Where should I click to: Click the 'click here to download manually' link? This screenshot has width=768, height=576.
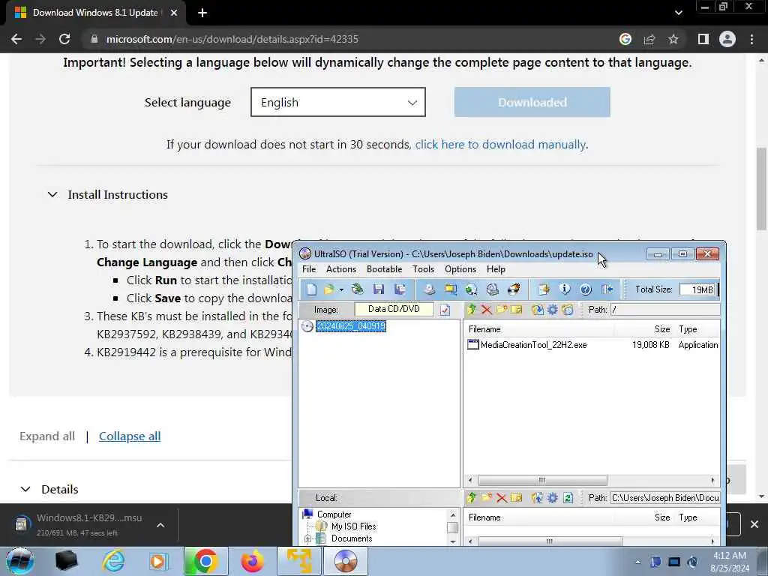(500, 145)
